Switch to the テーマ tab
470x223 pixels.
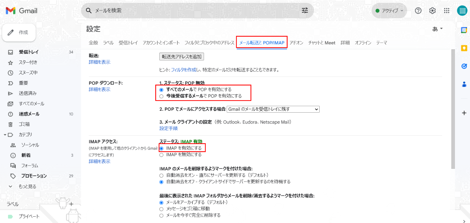coord(382,43)
